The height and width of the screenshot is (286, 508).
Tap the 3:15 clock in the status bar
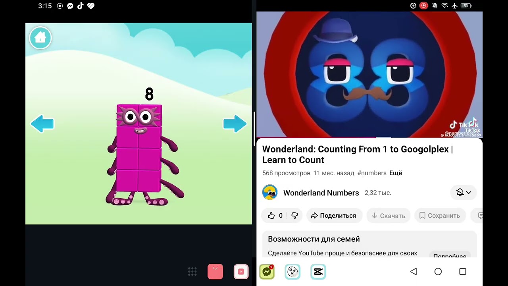tap(45, 6)
